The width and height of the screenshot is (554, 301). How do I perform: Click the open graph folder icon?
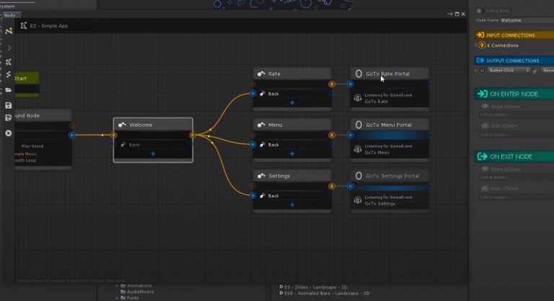click(9, 90)
